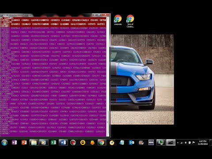Open the taskbar clock and date
212x159 pixels.
[x=203, y=143]
